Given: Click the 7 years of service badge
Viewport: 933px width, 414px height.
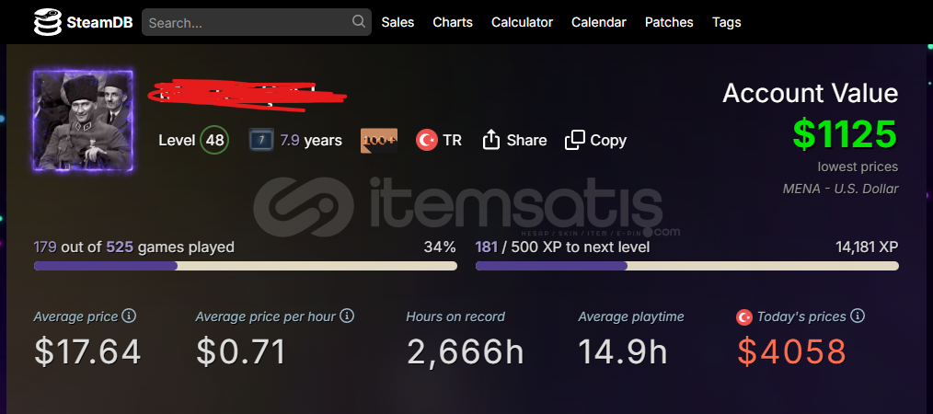Looking at the screenshot, I should 261,141.
